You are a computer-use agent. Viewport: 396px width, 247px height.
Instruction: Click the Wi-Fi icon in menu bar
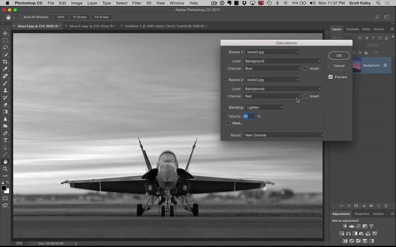[285, 3]
